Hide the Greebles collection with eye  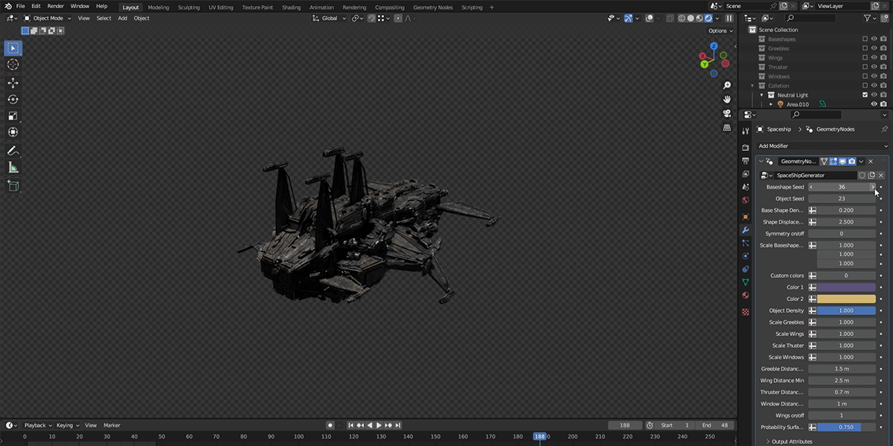tap(874, 48)
